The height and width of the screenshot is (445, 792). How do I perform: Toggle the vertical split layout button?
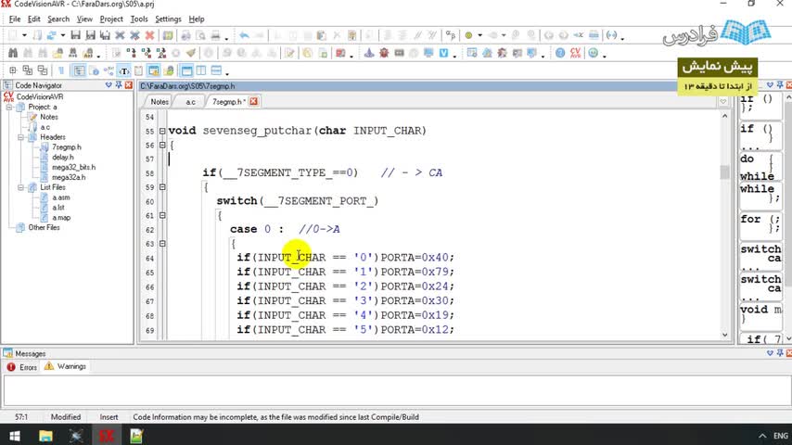pos(201,70)
